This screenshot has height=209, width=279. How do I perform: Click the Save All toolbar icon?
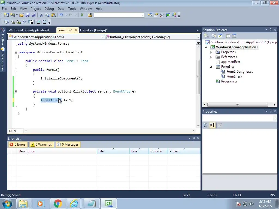click(x=34, y=15)
